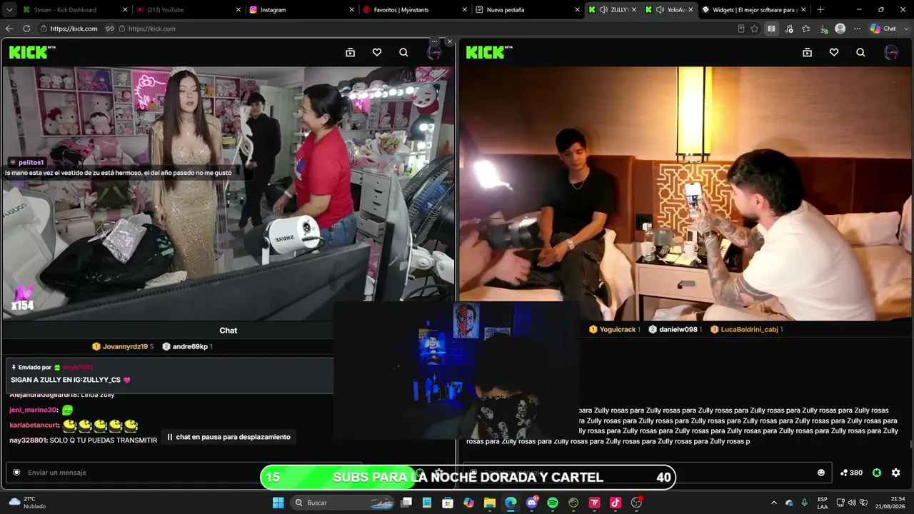Viewport: 914px width, 514px height.
Task: Open the clips icon in left Kick pane
Action: (350, 52)
